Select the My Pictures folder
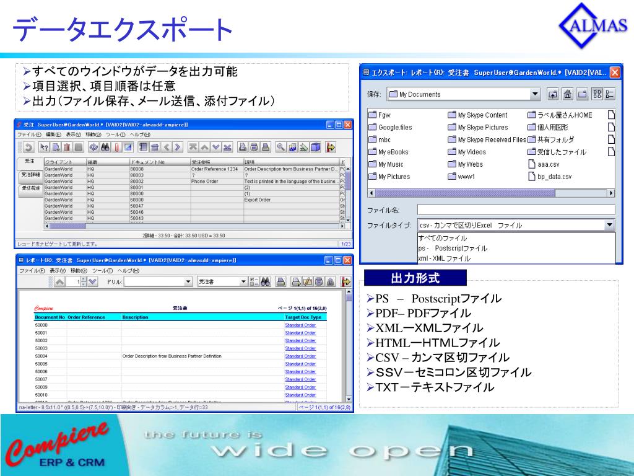 click(x=389, y=177)
